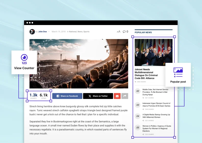
Task: Click the share icon under the Jokowi article
Action: (135, 82)
